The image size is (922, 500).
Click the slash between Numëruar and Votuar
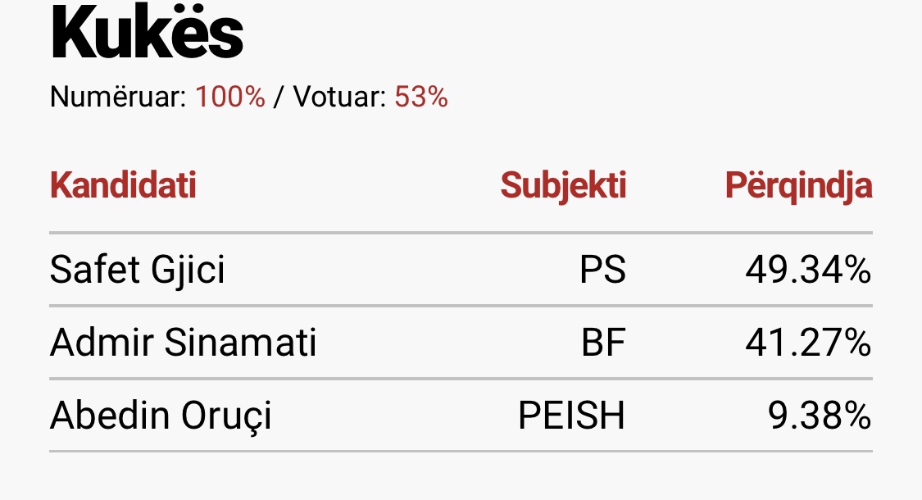[279, 98]
